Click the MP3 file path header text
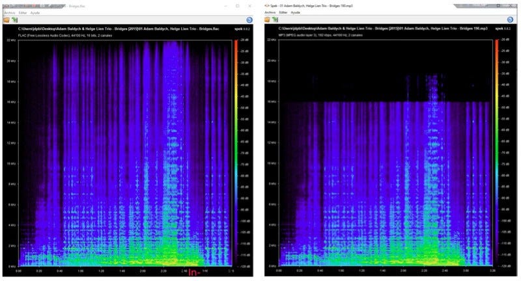Screen dimensions: 521x281 pos(383,29)
